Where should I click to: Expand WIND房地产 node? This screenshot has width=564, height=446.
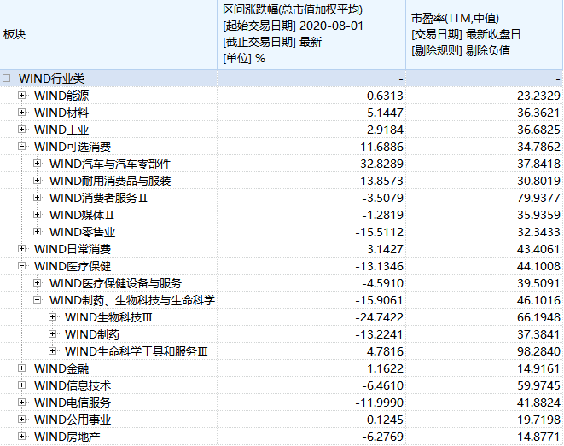coord(21,437)
